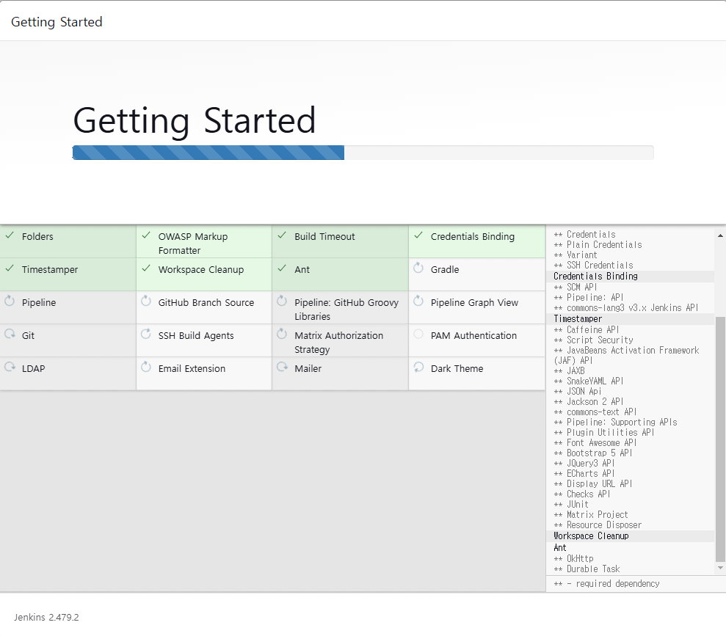Click the 'Git' plugin name
This screenshot has height=636, width=726.
tap(28, 336)
